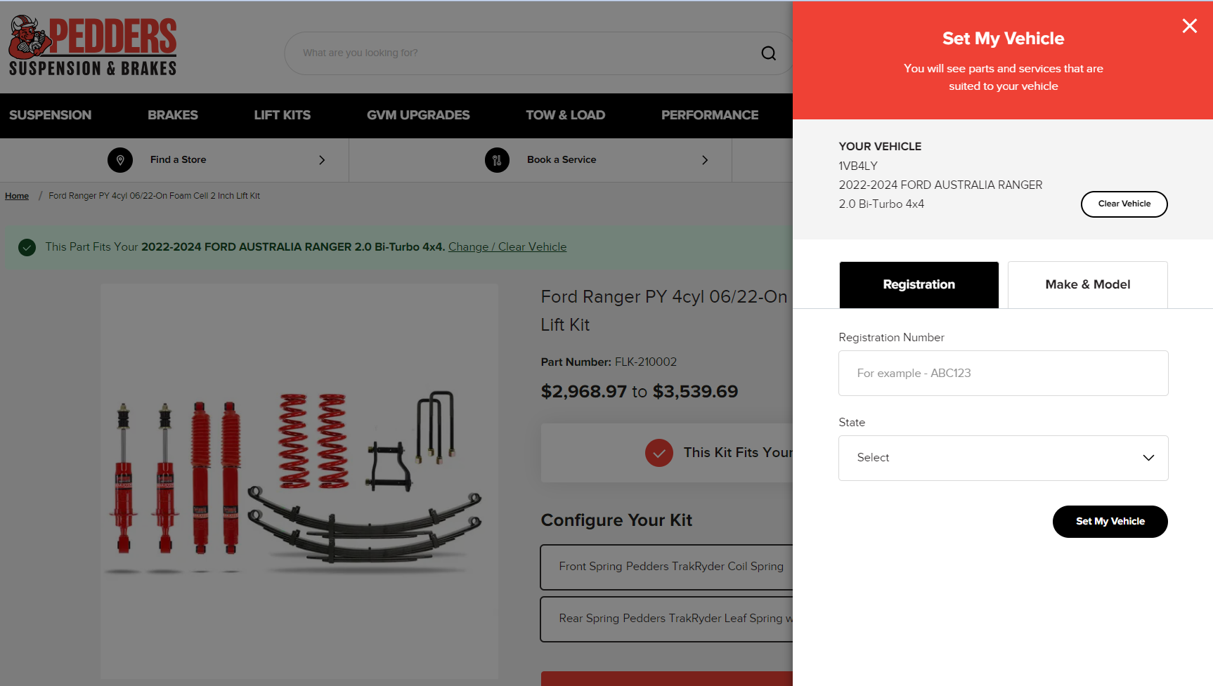The image size is (1213, 686).
Task: Focus the Registration Number input field
Action: pyautogui.click(x=1003, y=373)
